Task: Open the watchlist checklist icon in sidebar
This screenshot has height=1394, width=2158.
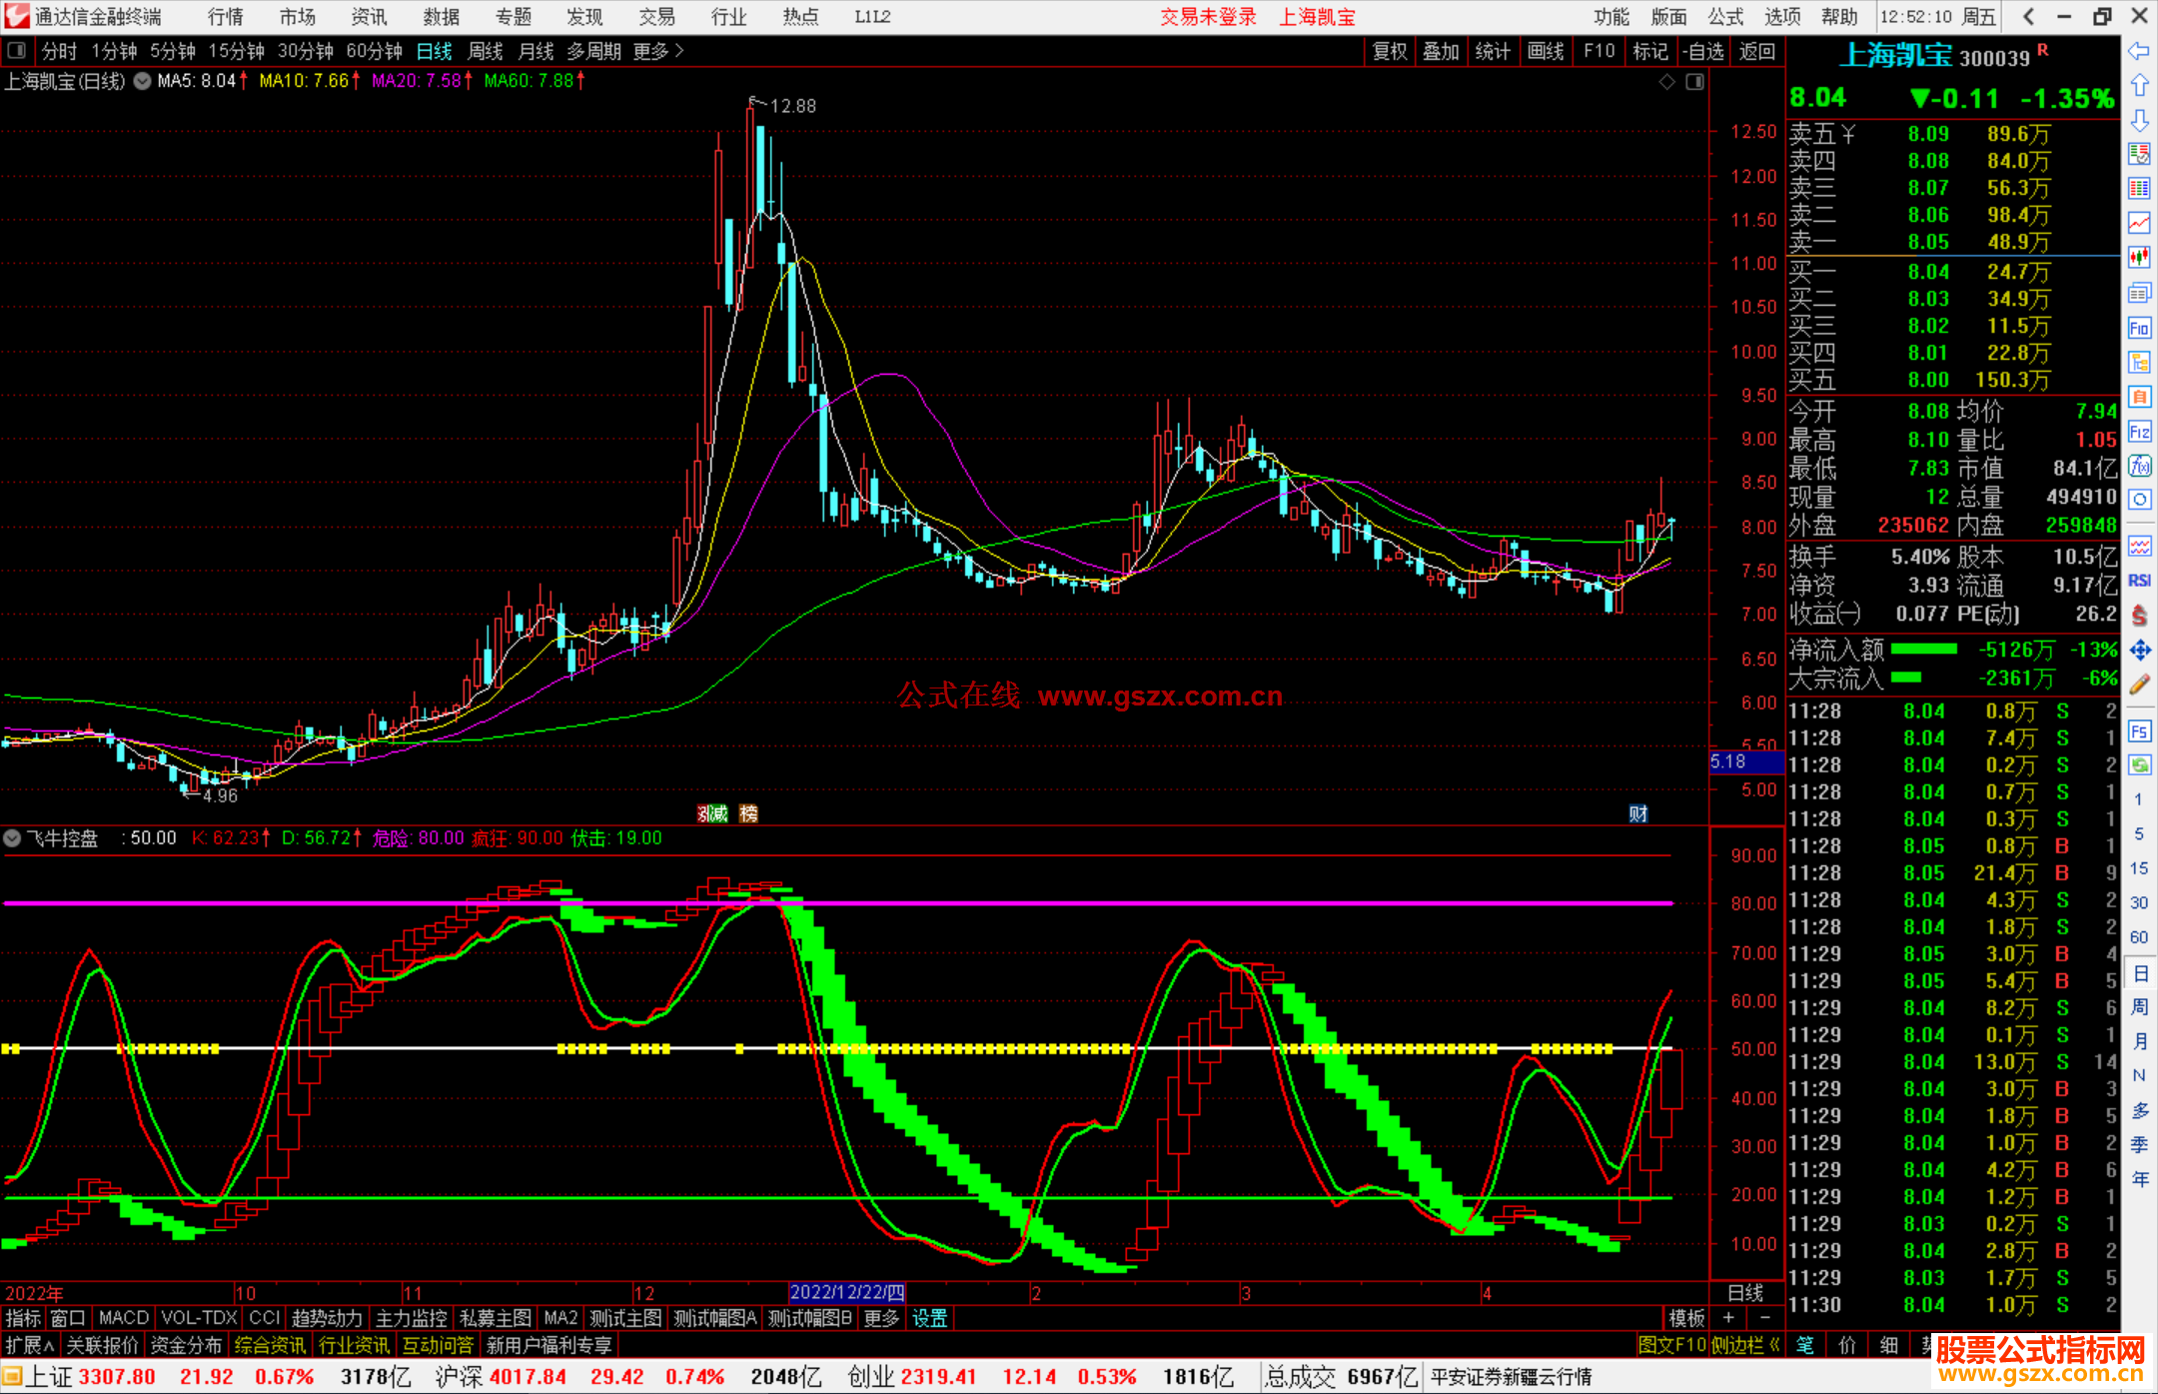Action: click(2139, 154)
